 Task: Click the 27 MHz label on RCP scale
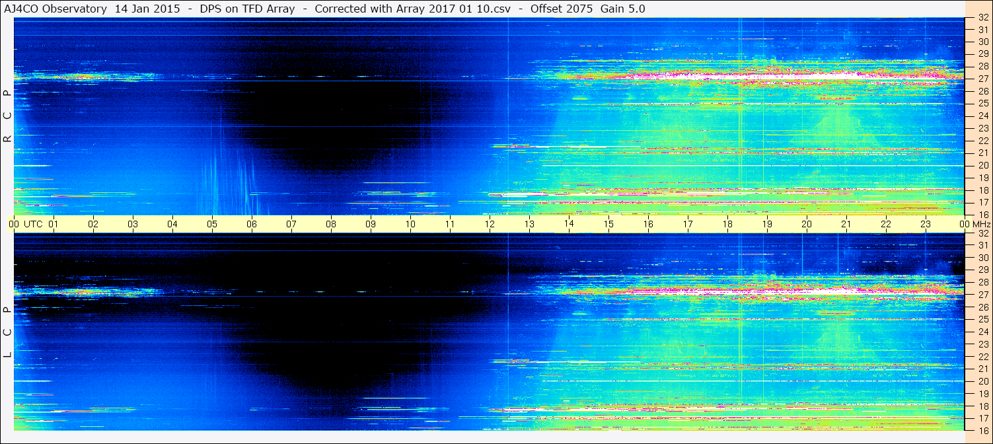(983, 79)
